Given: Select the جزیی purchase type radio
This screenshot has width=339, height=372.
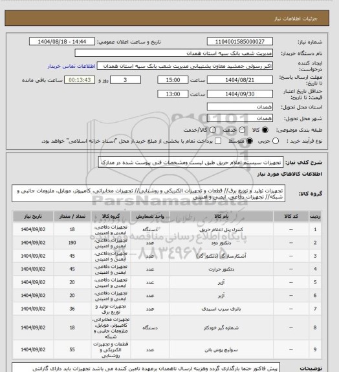Looking at the screenshot, I should click(276, 141).
